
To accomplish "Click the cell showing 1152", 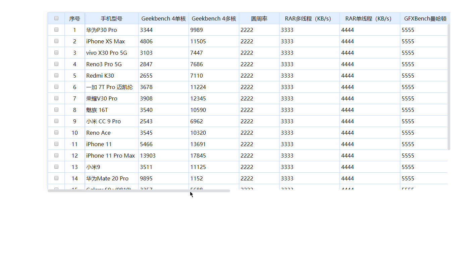I will click(x=214, y=178).
